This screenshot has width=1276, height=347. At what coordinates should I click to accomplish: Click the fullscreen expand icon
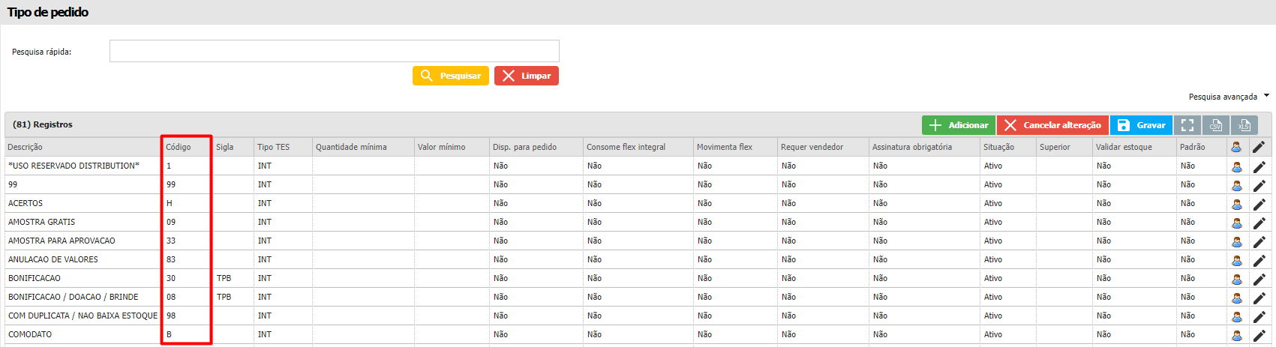pyautogui.click(x=1187, y=125)
